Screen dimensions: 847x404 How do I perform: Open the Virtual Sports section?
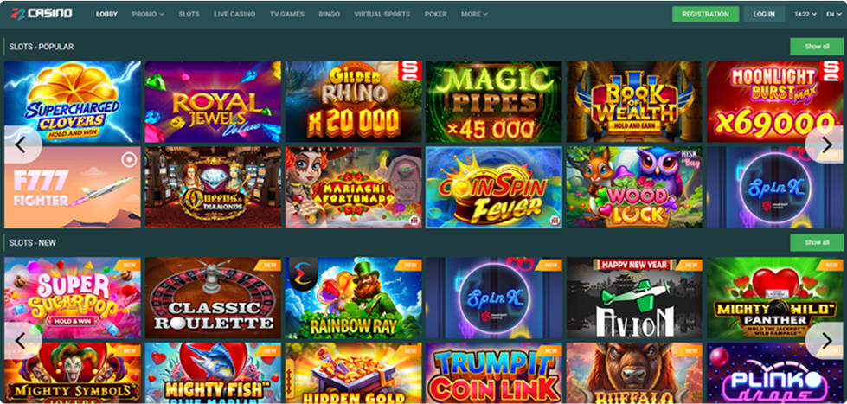(x=382, y=14)
